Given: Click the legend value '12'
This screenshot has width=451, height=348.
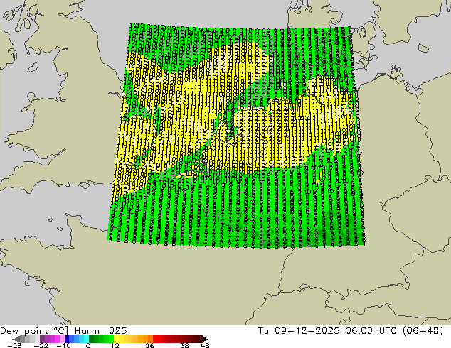Looking at the screenshot, I should [x=115, y=345].
